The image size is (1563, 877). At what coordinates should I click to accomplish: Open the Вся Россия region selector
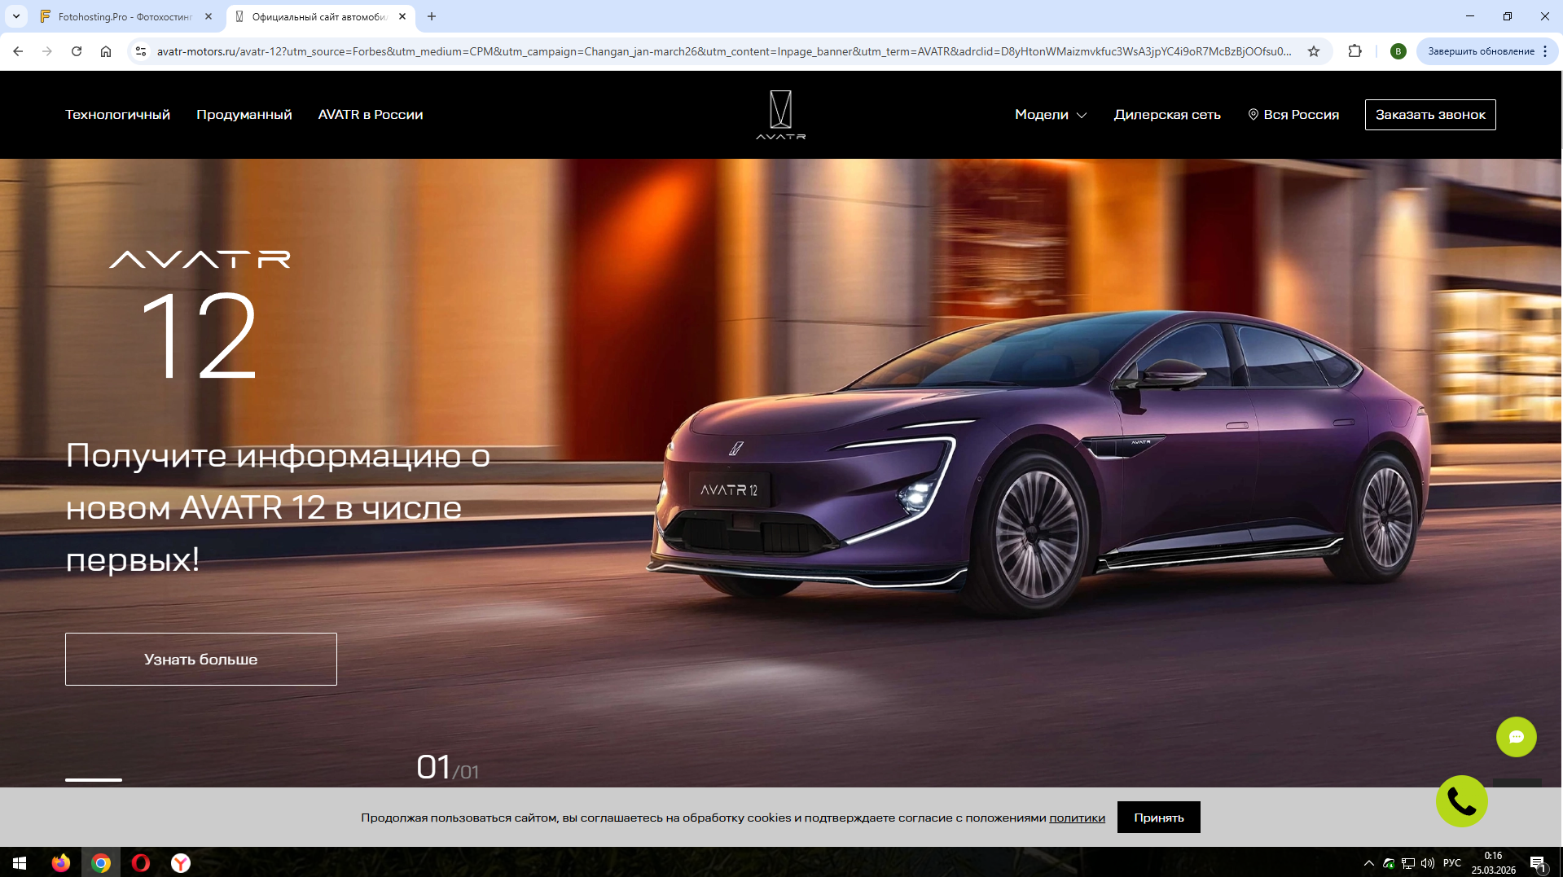(x=1293, y=115)
